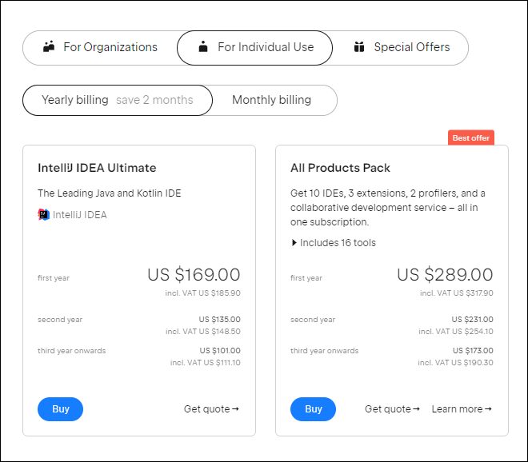Click the person icon in For Individual Use
Image resolution: width=528 pixels, height=462 pixels.
pyautogui.click(x=203, y=46)
